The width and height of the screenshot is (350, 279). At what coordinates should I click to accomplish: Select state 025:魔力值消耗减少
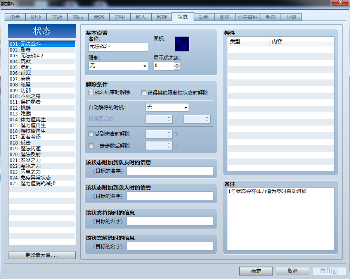coord(42,183)
